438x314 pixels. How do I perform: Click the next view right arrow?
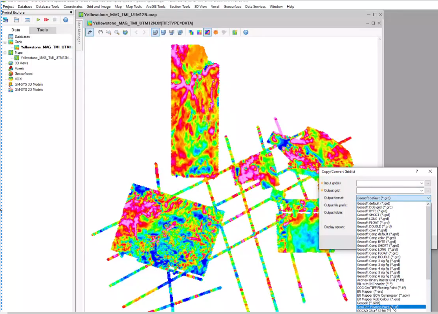[144, 32]
